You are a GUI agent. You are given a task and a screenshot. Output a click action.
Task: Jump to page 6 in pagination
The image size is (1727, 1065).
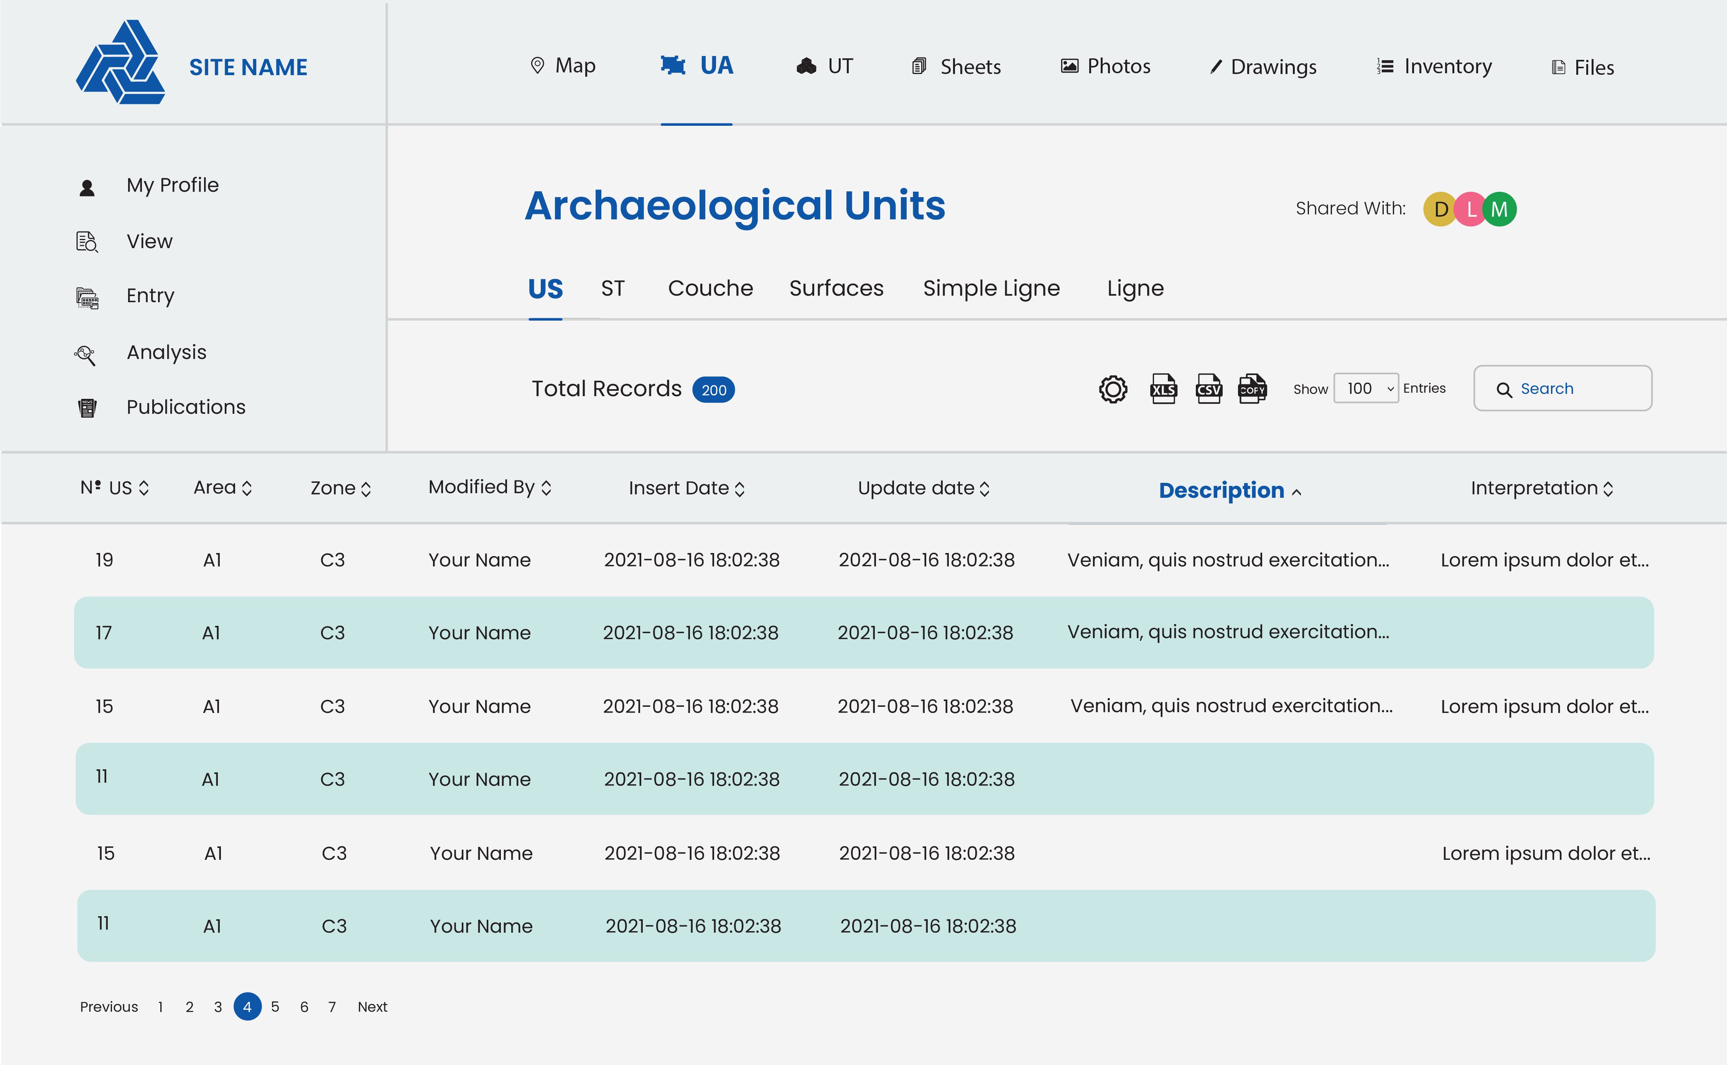(304, 1007)
